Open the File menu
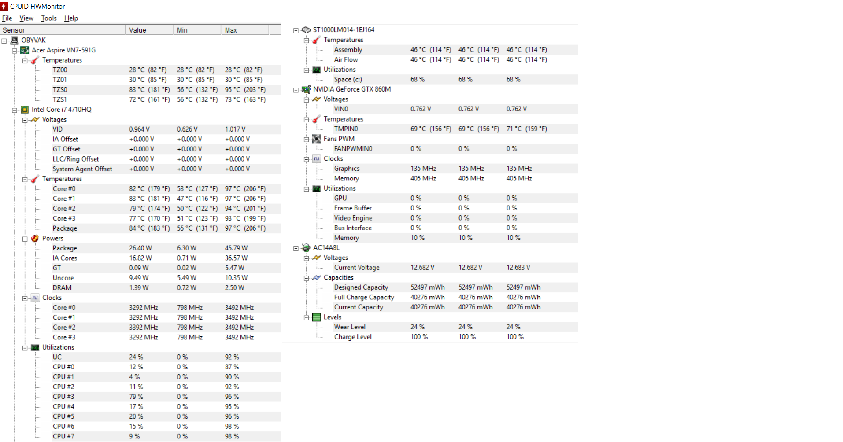The image size is (843, 442). click(7, 18)
